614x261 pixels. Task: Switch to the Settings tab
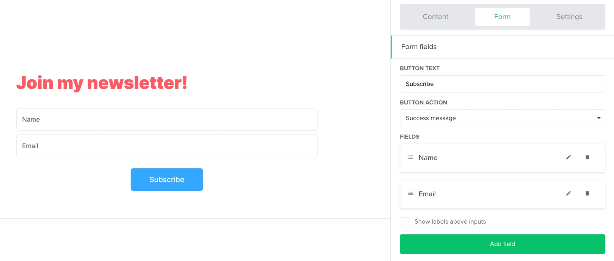(x=569, y=17)
